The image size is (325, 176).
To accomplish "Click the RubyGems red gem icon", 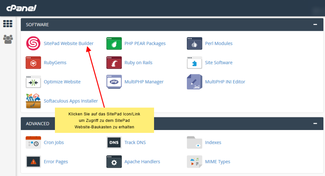I will tap(33, 63).
